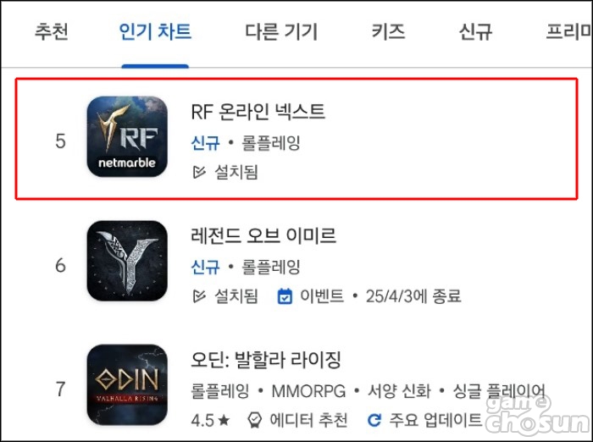This screenshot has height=442, width=593.
Task: Click installed icon beside 레전드 오브 이미르 설치됨
Action: click(x=199, y=296)
